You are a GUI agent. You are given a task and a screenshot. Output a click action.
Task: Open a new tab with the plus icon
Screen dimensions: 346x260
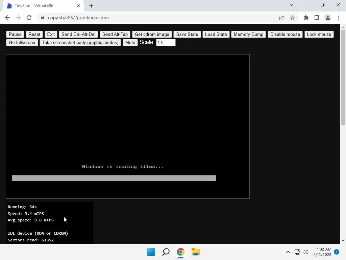coord(91,6)
